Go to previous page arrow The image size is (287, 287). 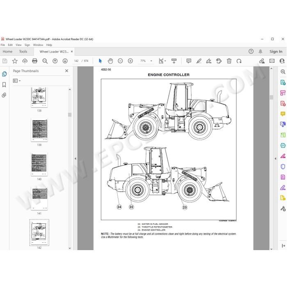(x=55, y=61)
